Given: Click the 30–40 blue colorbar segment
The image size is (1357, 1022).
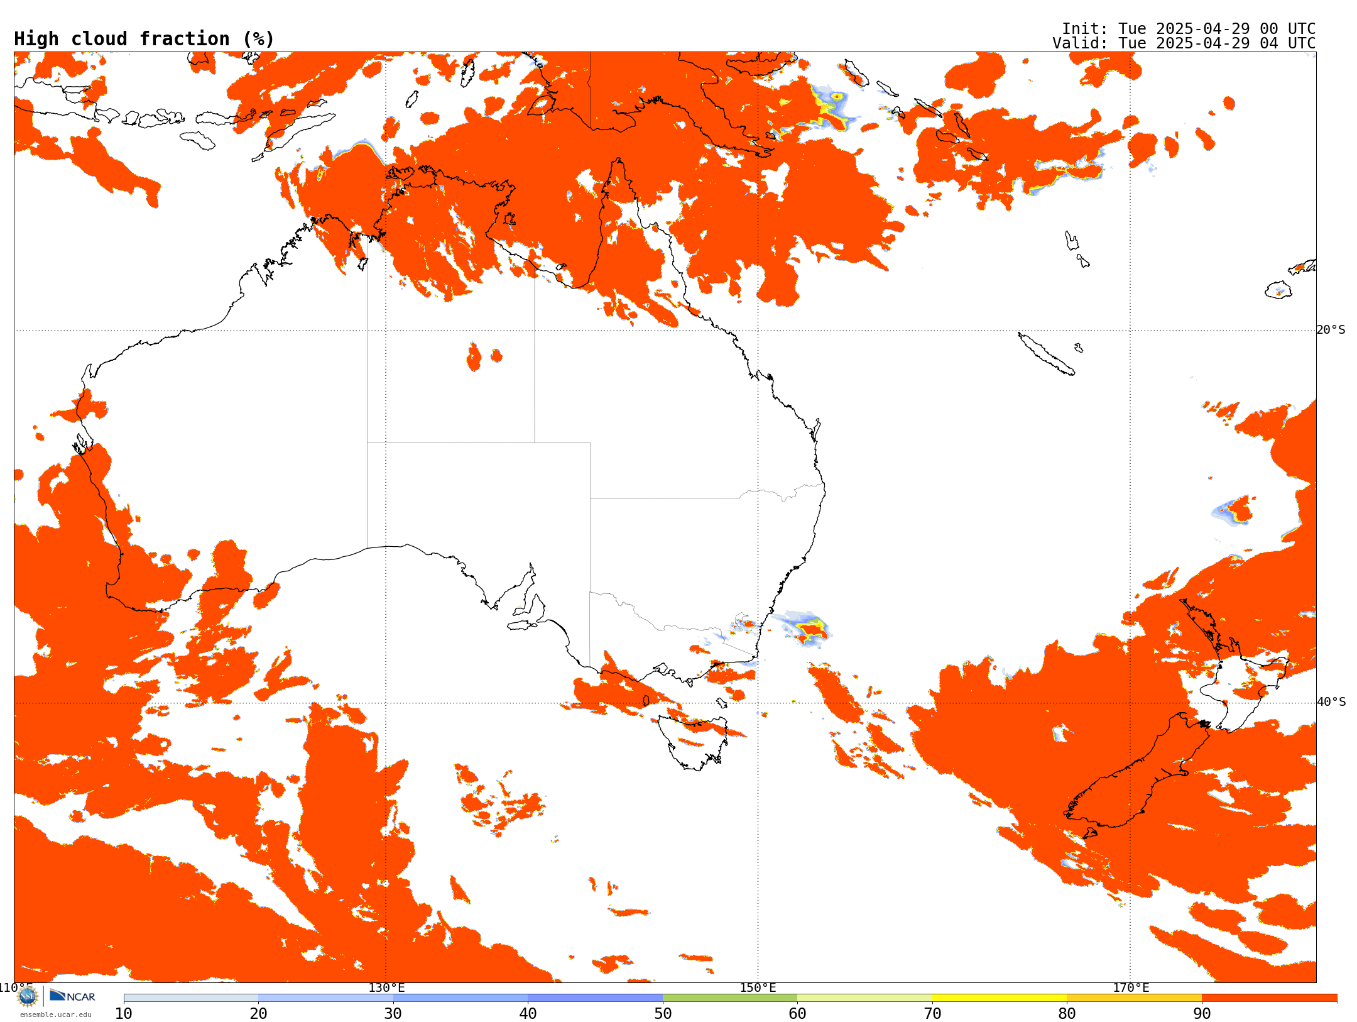Looking at the screenshot, I should 461,998.
